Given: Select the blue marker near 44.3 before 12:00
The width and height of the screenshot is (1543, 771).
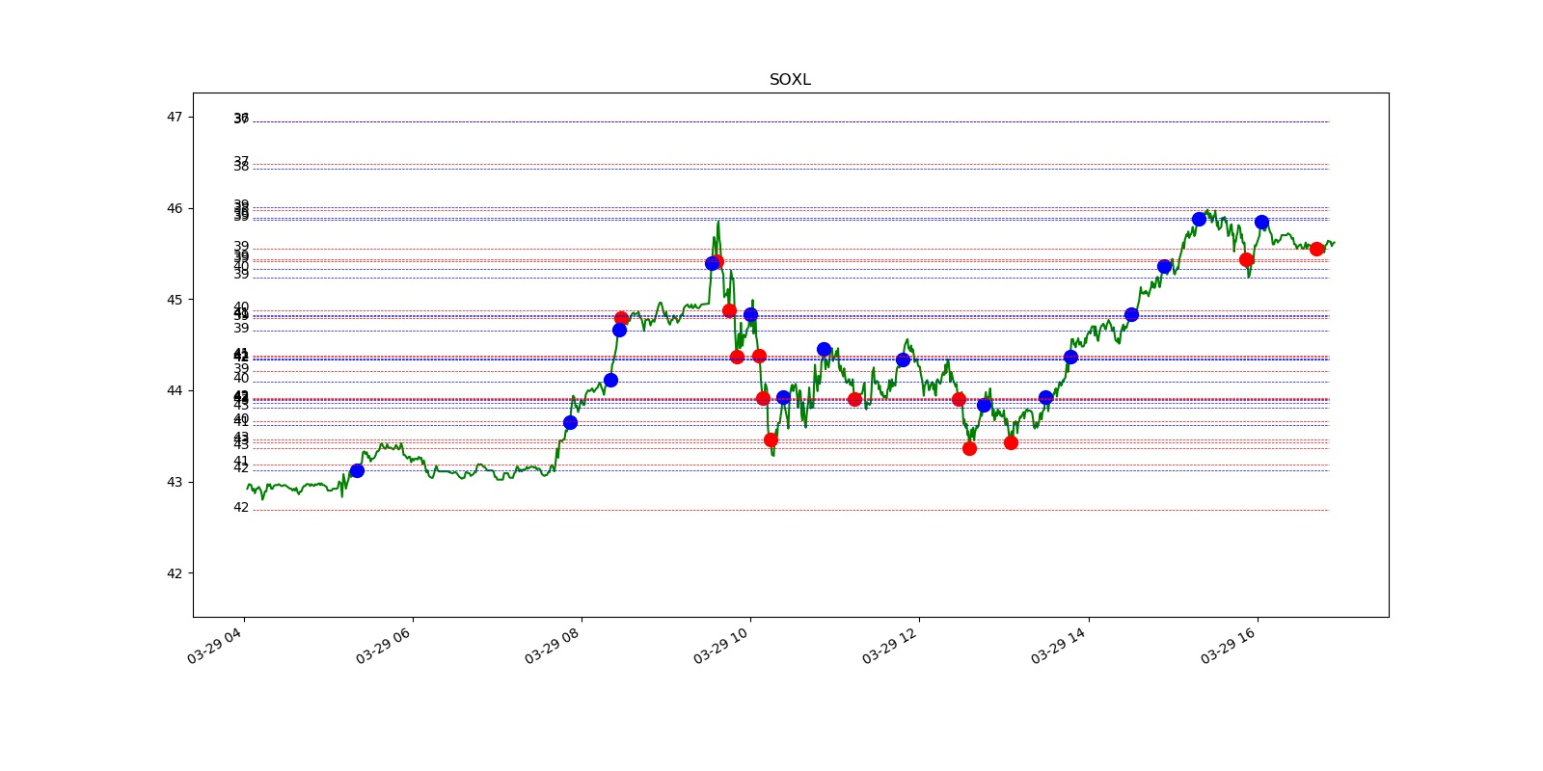Looking at the screenshot, I should coord(903,359).
